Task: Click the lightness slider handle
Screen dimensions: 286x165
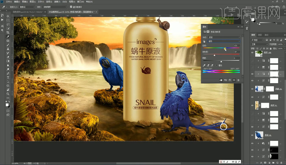Action: pos(221,62)
